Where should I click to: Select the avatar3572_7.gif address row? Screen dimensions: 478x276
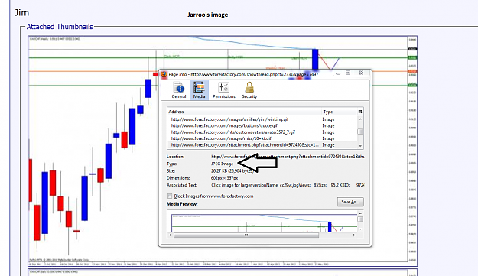[x=262, y=132]
